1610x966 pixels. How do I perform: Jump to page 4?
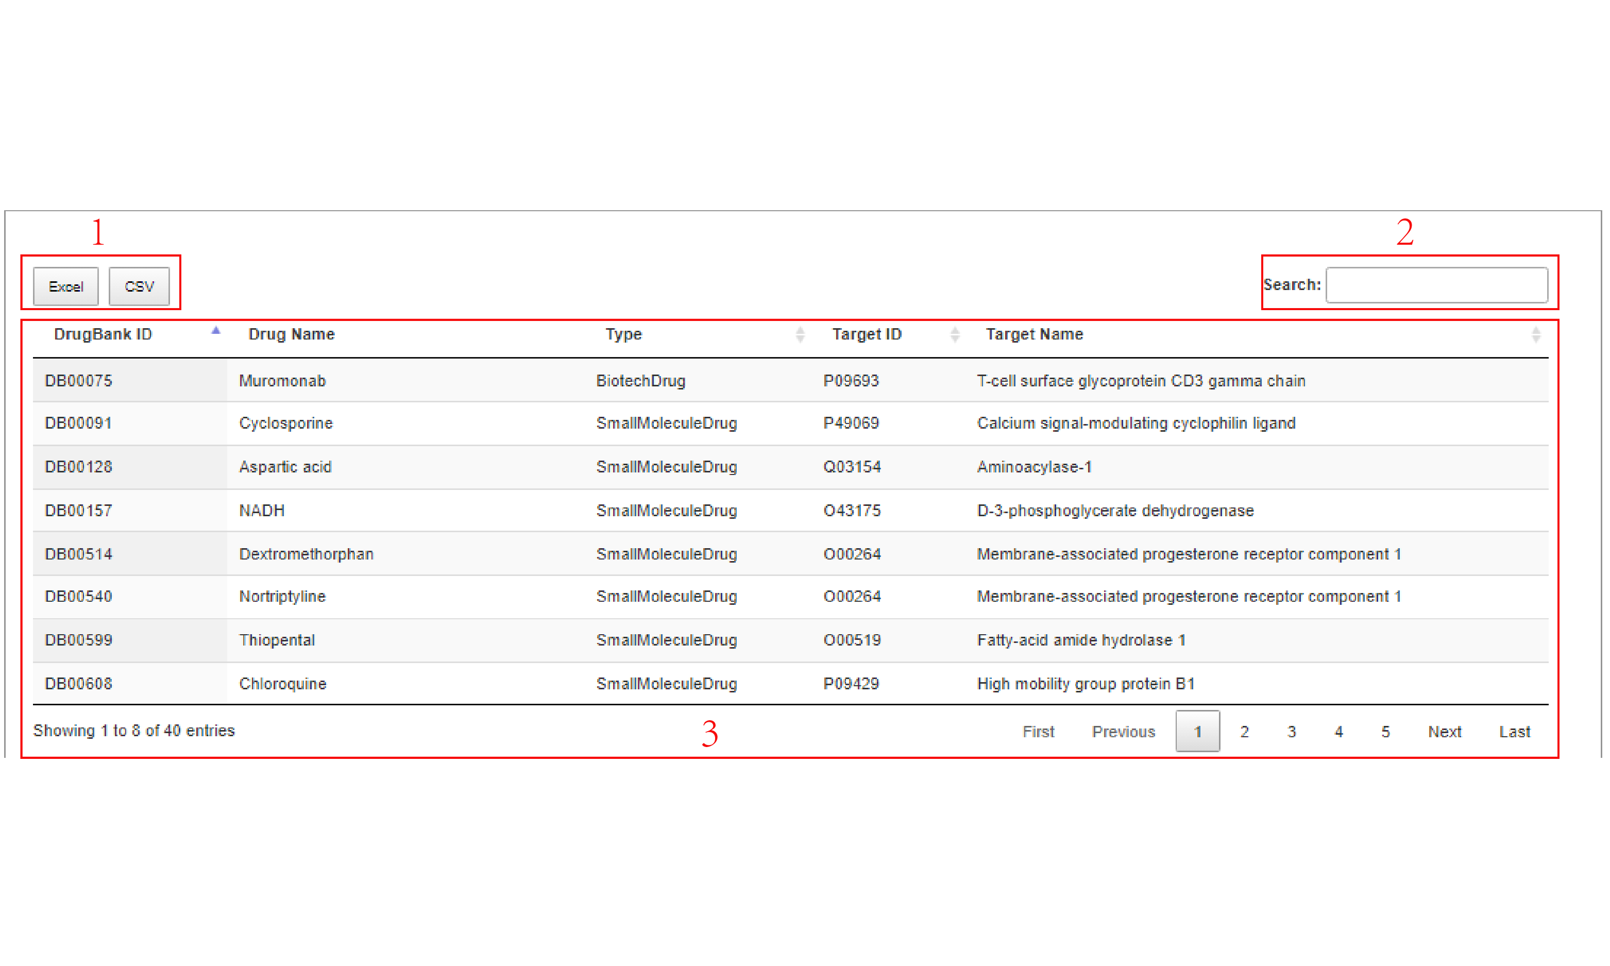(1338, 732)
